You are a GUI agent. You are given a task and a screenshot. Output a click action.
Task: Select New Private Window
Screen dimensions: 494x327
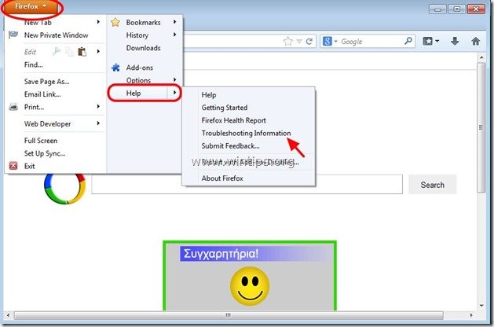click(56, 35)
